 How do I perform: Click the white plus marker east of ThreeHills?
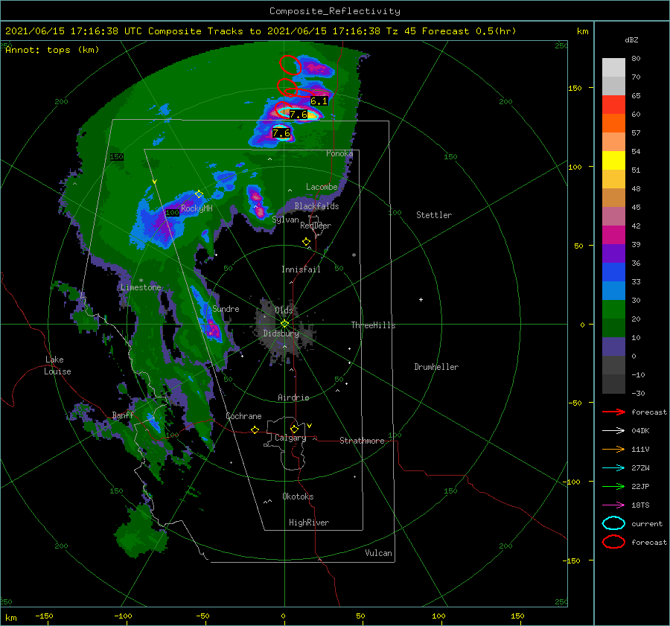coord(421,299)
